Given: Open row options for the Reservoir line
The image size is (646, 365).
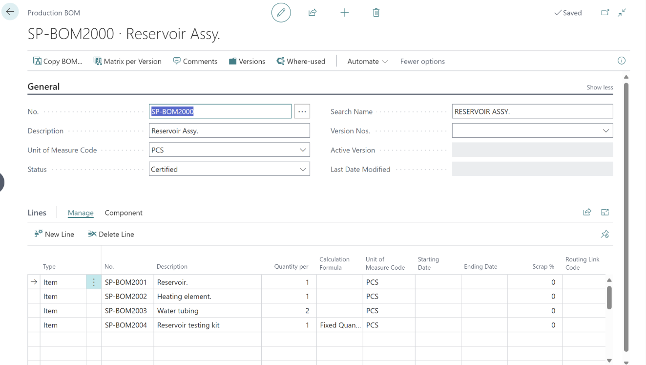Looking at the screenshot, I should pos(94,282).
